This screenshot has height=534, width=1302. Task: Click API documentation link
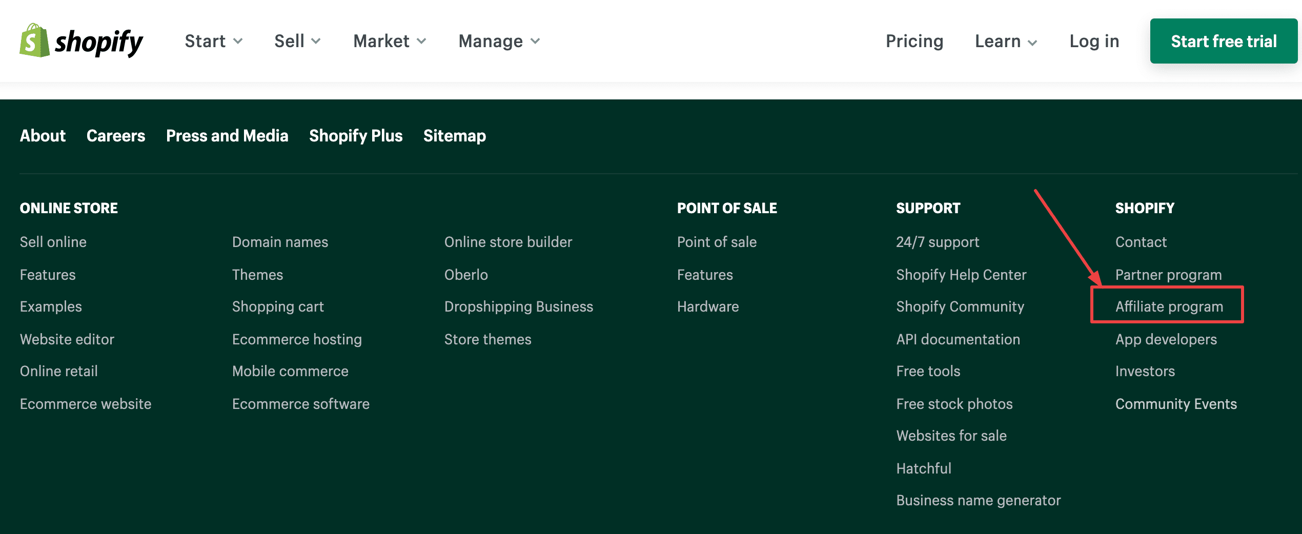pos(958,339)
